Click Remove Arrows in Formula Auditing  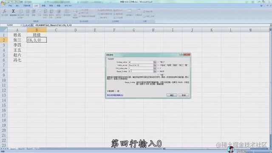click(103, 18)
